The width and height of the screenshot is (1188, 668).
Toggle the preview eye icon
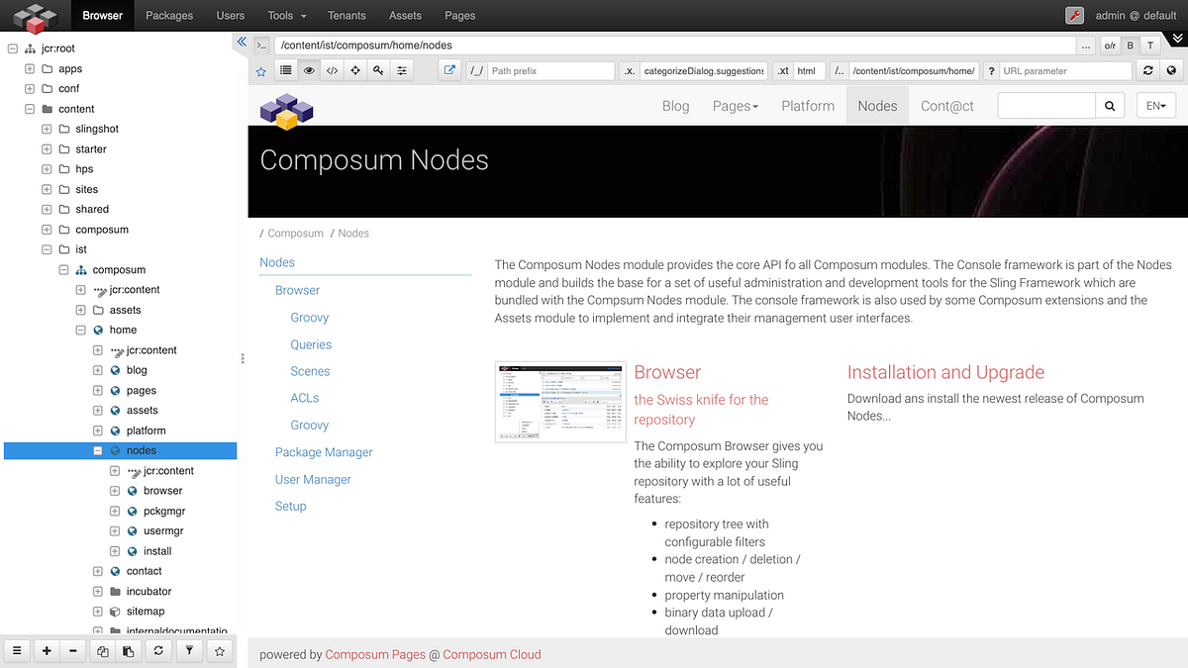coord(309,70)
